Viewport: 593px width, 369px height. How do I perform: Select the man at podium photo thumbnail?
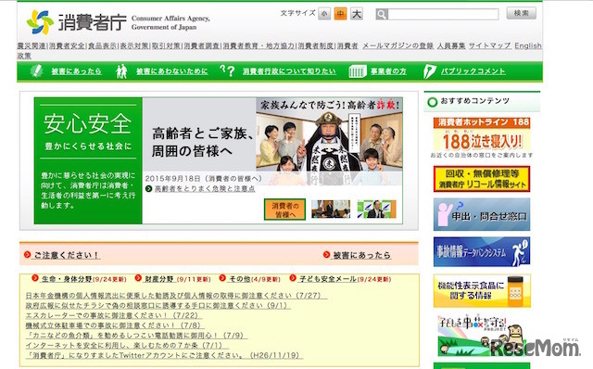tap(377, 210)
